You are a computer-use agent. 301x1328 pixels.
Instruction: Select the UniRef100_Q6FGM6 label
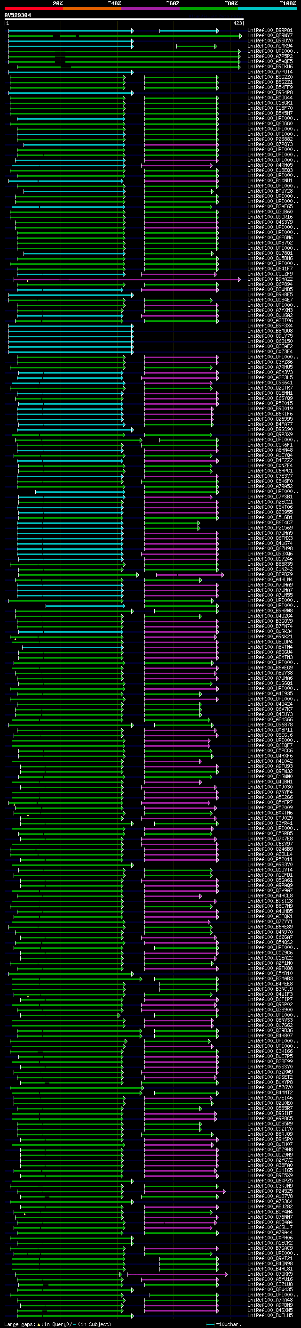point(269,238)
